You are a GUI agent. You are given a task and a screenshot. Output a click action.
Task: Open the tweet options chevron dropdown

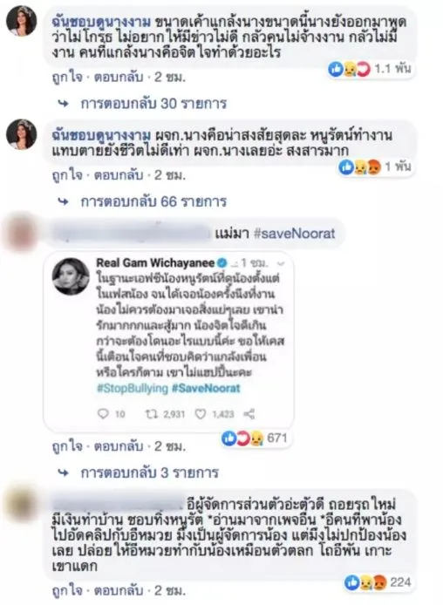[281, 263]
